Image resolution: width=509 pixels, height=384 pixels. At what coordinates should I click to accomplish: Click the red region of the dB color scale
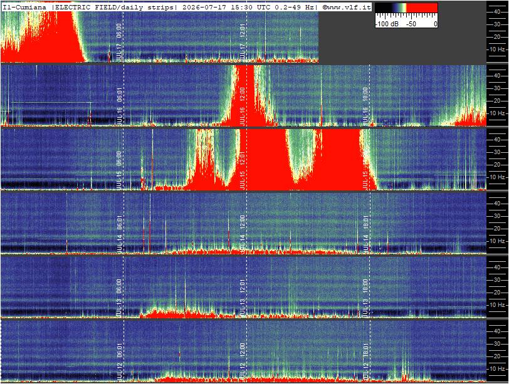422,8
